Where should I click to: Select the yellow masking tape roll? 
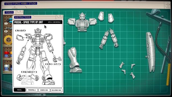click(x=8, y=40)
